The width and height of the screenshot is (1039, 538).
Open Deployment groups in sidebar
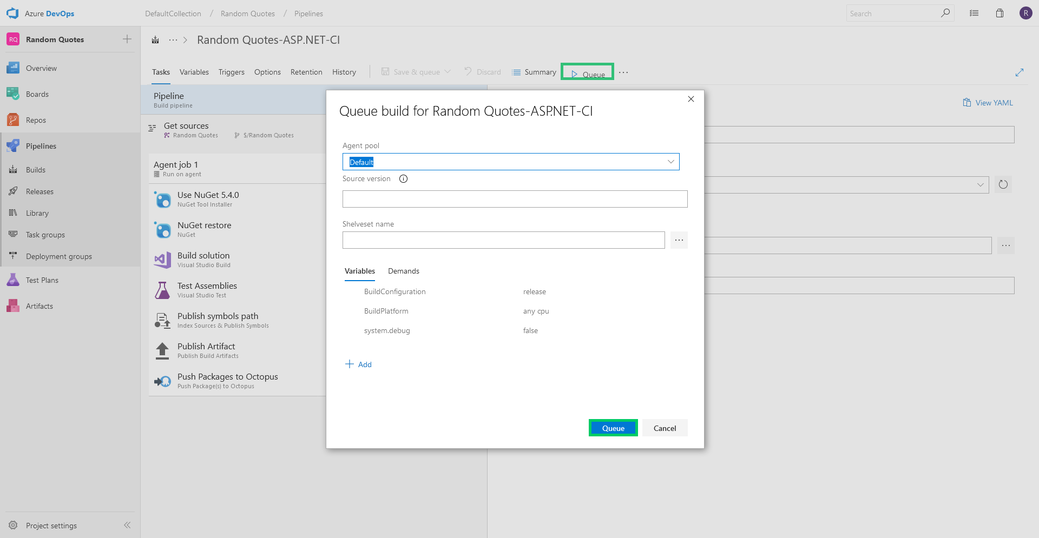click(70, 256)
